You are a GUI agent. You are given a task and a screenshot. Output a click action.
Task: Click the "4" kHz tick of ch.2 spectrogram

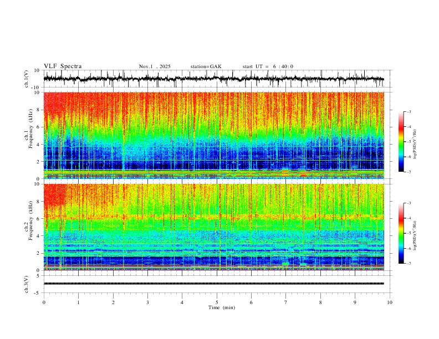point(38,236)
